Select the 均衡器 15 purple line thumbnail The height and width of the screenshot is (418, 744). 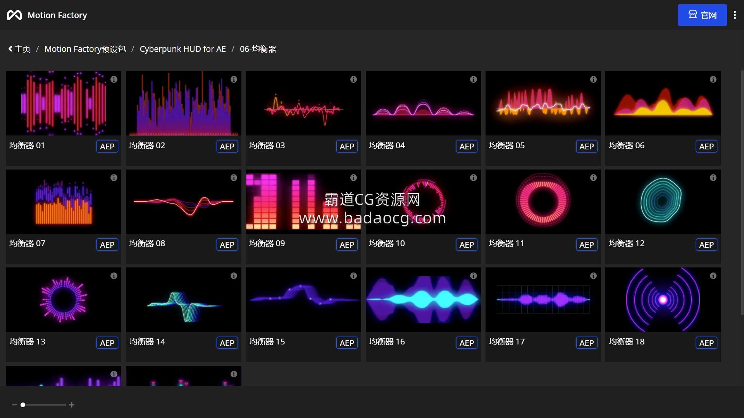pyautogui.click(x=303, y=300)
